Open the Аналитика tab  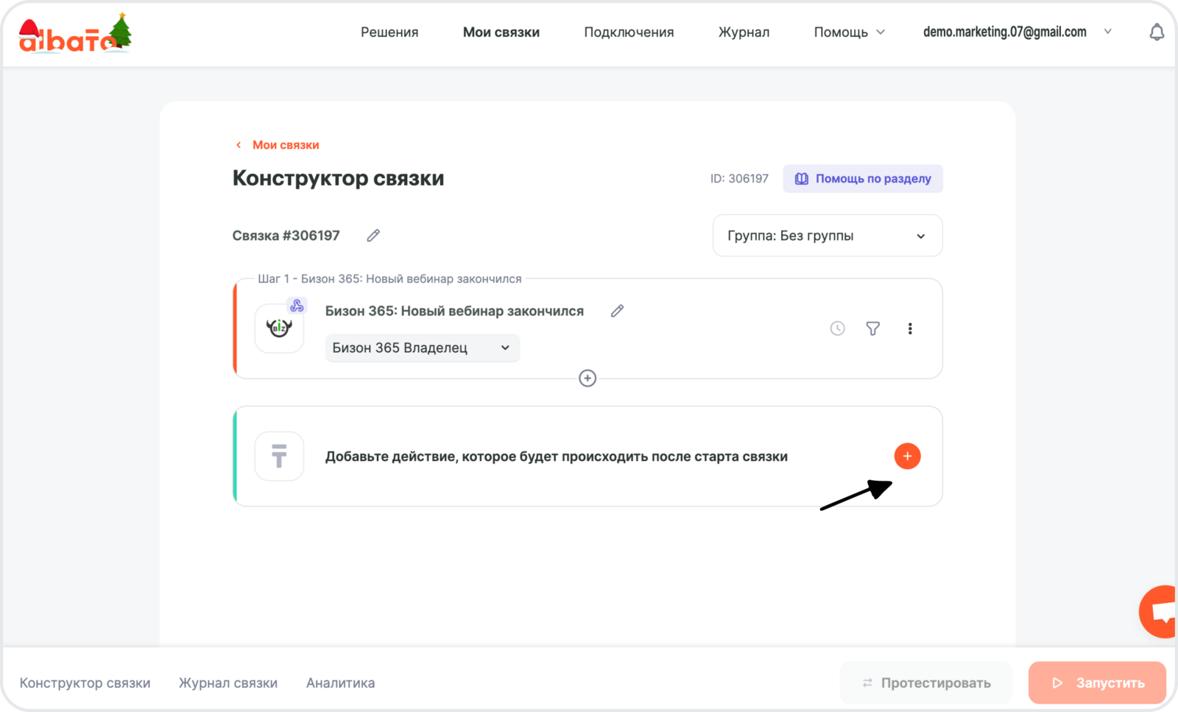point(340,683)
